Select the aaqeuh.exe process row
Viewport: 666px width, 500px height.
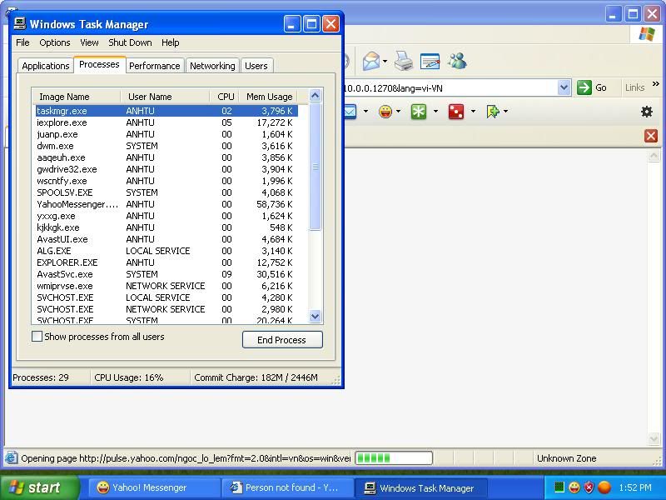166,157
